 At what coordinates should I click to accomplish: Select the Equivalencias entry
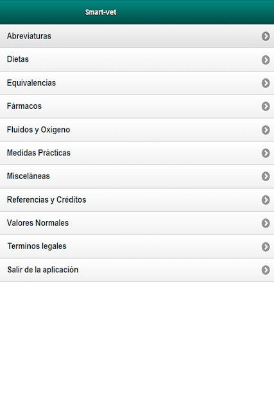(x=137, y=83)
